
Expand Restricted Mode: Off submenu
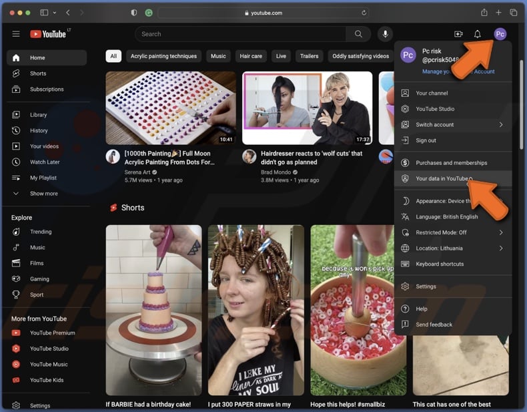453,232
